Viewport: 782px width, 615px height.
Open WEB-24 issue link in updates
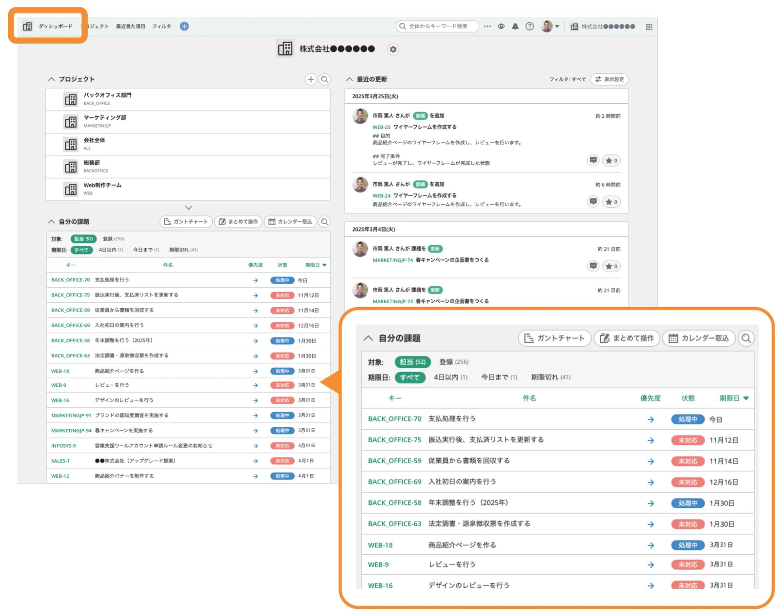[381, 196]
